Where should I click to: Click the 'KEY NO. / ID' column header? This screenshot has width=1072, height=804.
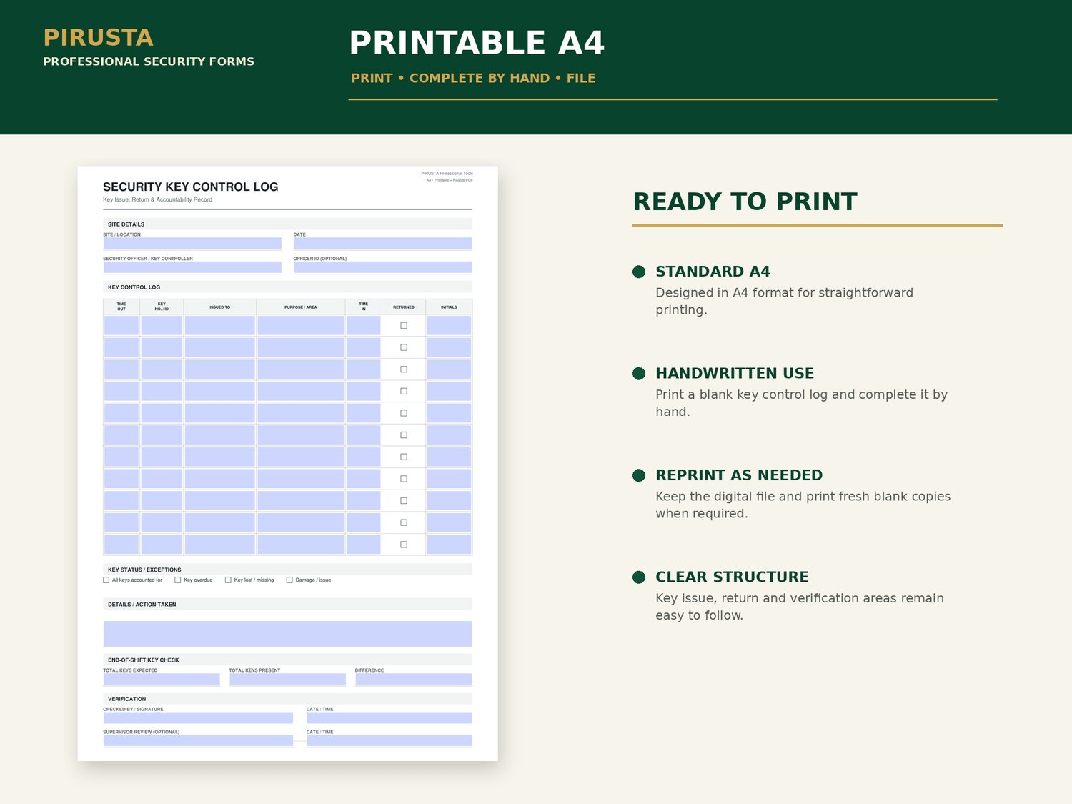[x=162, y=307]
